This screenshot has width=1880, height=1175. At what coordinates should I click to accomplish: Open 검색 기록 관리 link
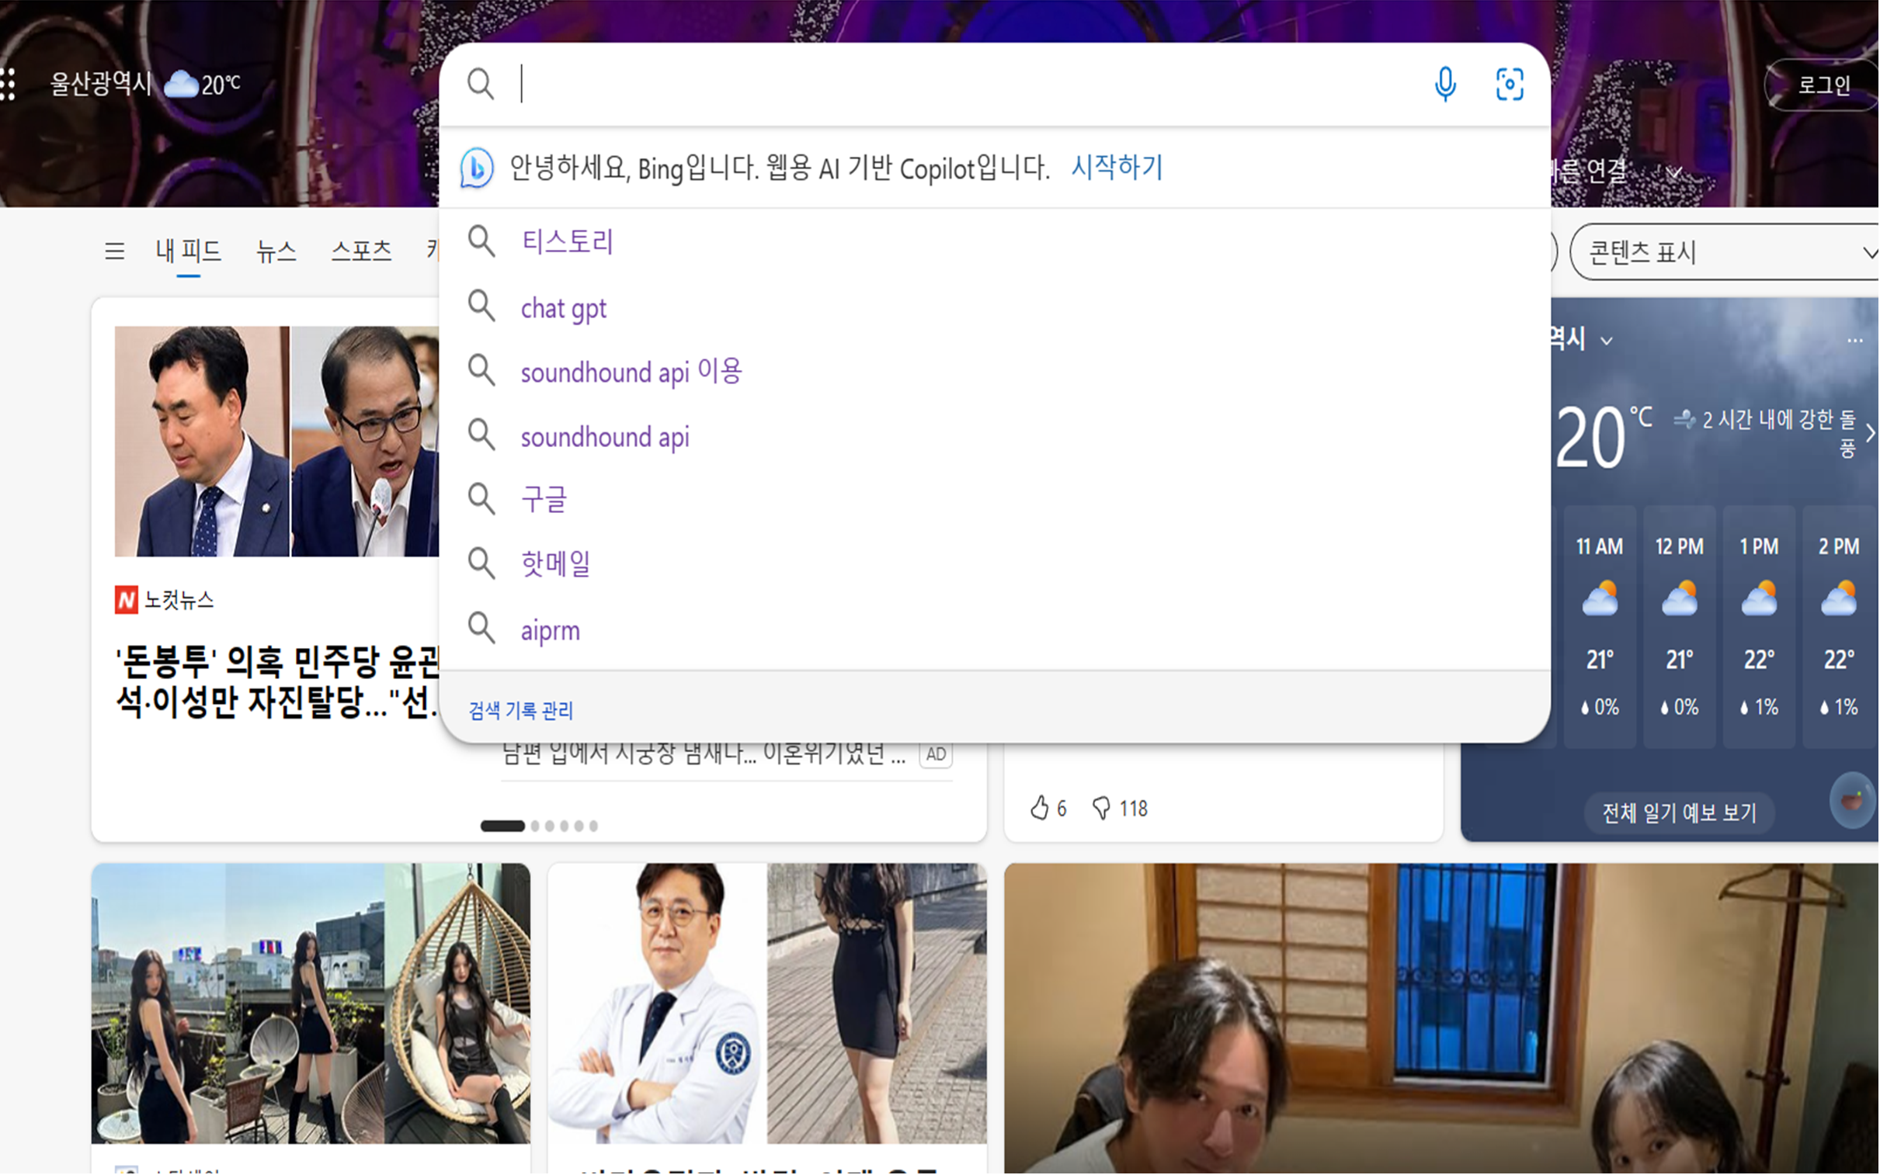pos(521,710)
